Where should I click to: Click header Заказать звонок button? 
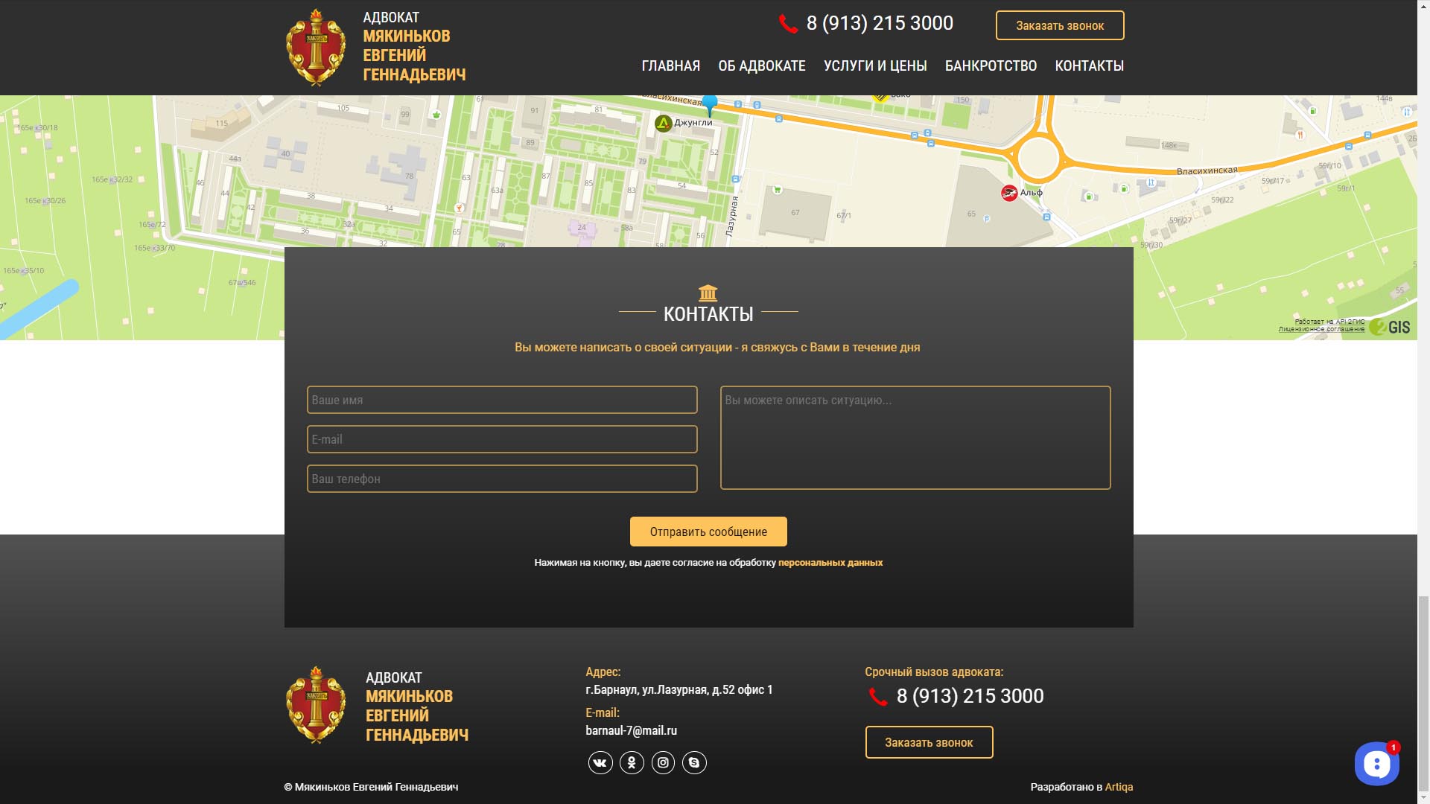(x=1060, y=25)
